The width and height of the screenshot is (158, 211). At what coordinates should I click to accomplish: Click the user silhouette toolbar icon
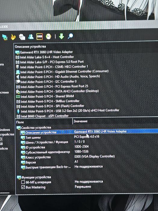click(31, 36)
